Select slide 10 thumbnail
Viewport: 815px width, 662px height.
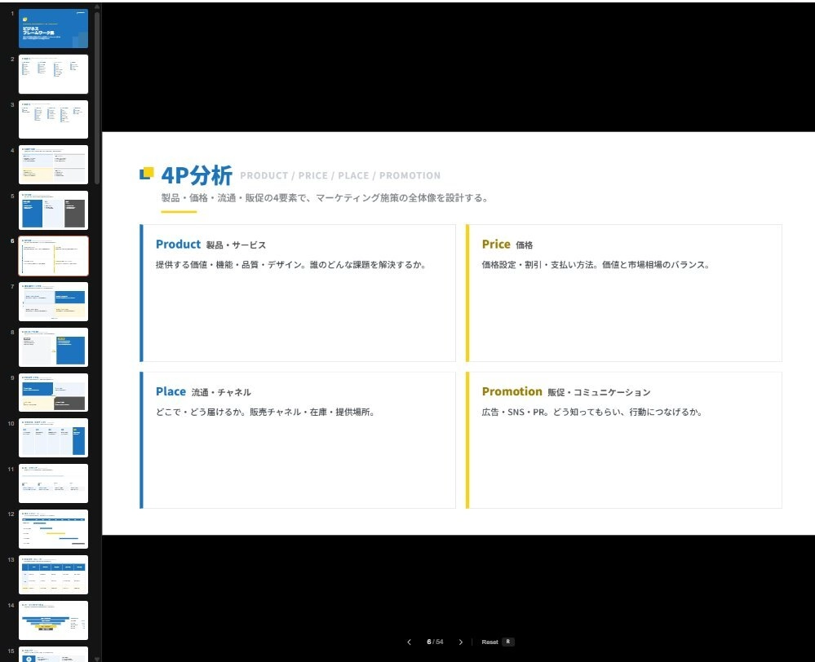[54, 438]
